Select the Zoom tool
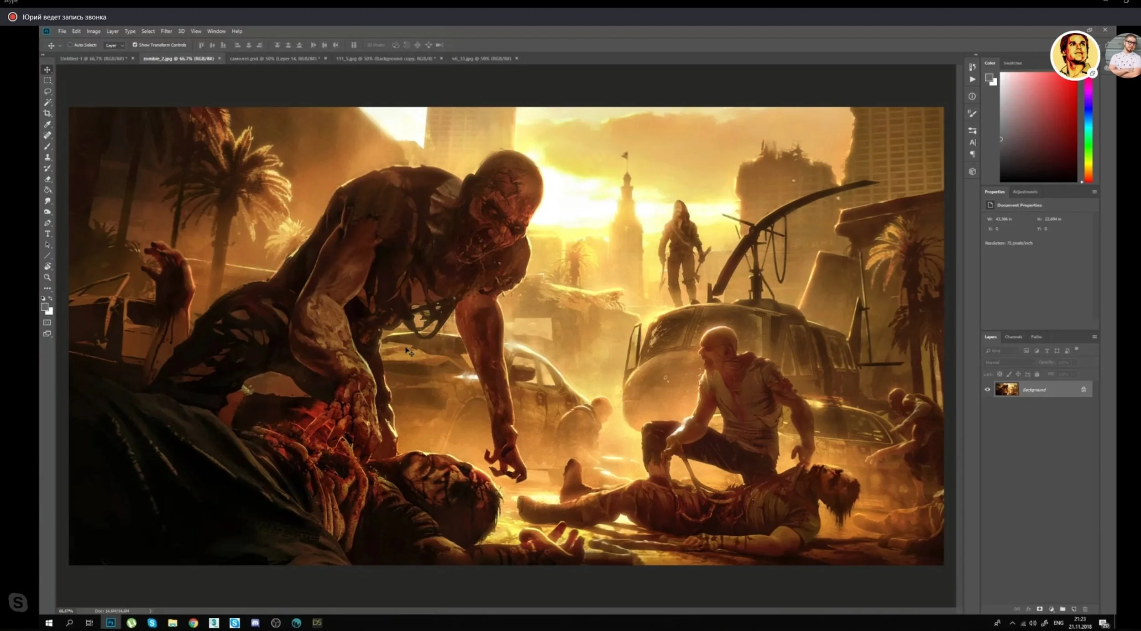Viewport: 1141px width, 631px height. tap(47, 277)
